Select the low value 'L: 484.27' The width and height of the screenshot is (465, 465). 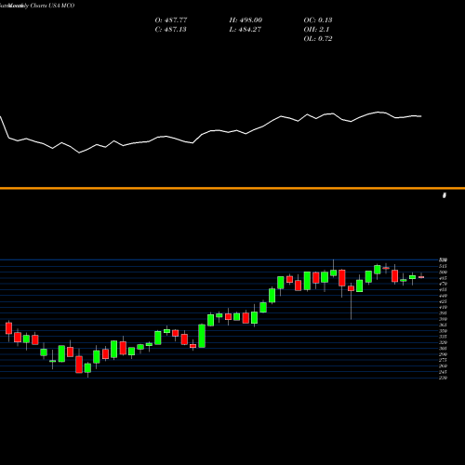pos(245,30)
